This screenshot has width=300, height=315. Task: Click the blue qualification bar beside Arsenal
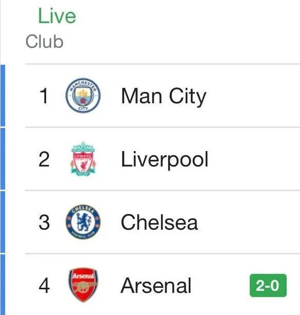click(x=3, y=285)
